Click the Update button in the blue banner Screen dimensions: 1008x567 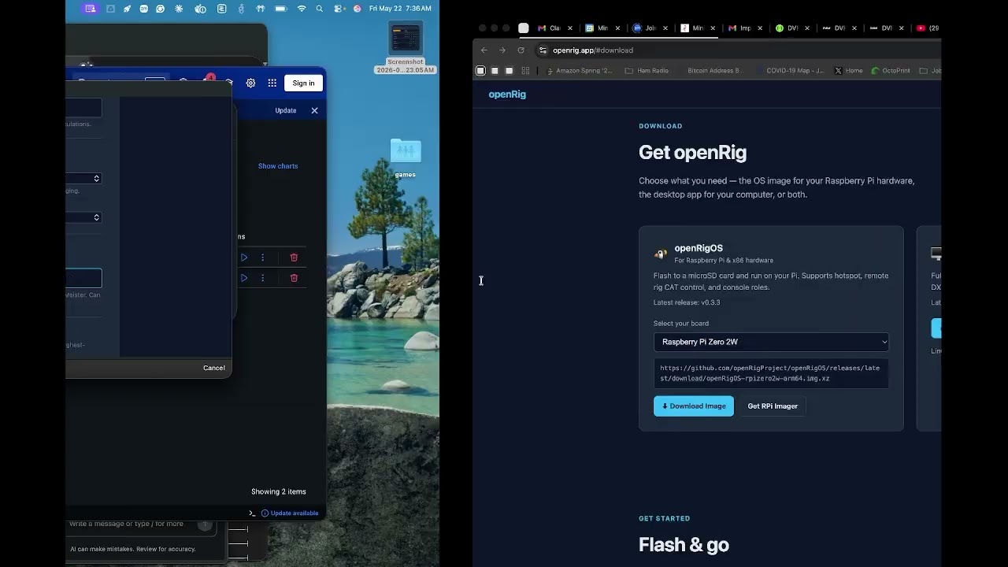pyautogui.click(x=286, y=110)
